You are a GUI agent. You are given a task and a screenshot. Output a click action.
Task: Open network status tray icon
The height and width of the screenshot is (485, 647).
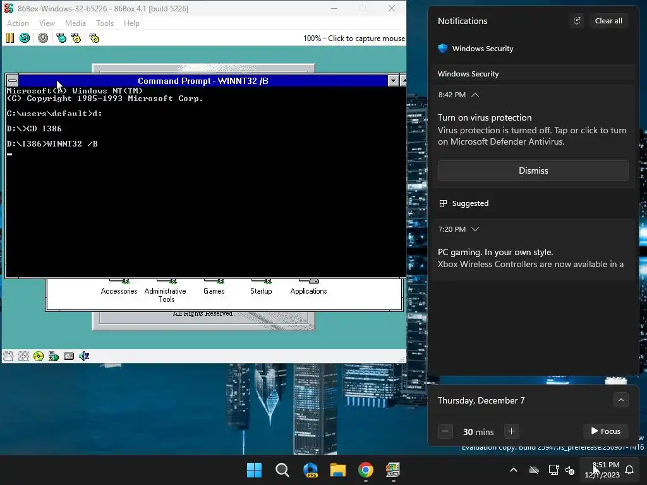(553, 470)
